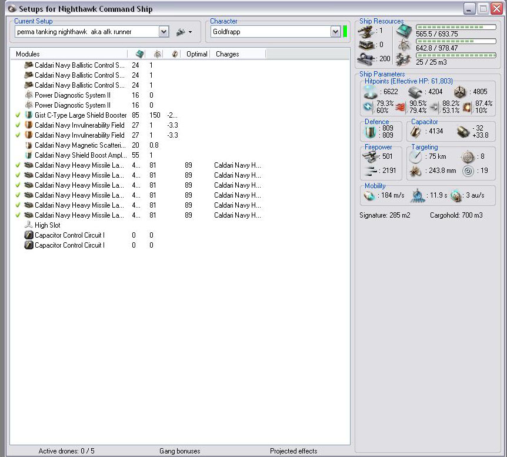This screenshot has width=507, height=457.
Task: Open the Gang bonuses panel
Action: coord(180,451)
